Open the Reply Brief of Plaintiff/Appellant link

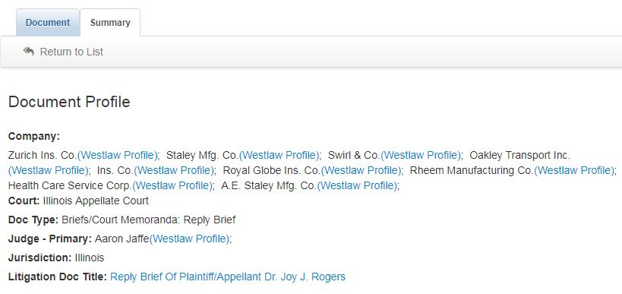click(228, 277)
